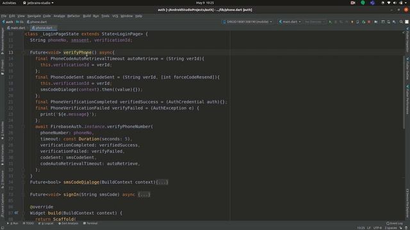Open the Edit menu
The height and width of the screenshot is (230, 410).
[12, 16]
